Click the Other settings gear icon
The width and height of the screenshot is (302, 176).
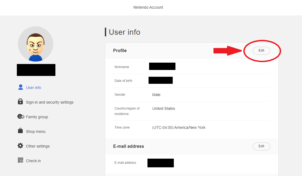click(x=20, y=146)
